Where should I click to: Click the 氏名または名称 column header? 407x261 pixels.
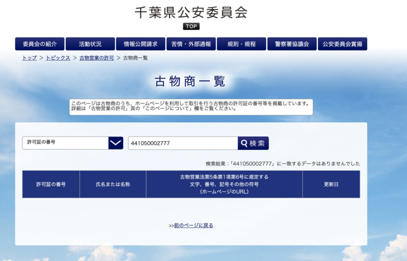coord(113,184)
